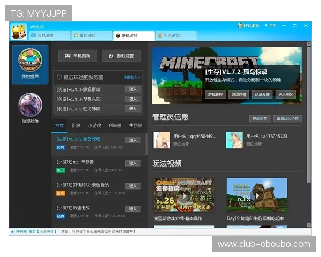Open the 菜单 dropdown in the title bar
Screen dimensions: 321x257
click(x=272, y=26)
